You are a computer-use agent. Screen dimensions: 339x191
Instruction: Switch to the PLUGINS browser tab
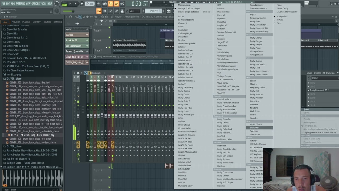(x=26, y=22)
